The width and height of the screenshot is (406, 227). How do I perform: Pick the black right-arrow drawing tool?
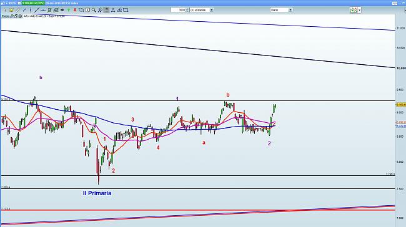pyautogui.click(x=62, y=10)
